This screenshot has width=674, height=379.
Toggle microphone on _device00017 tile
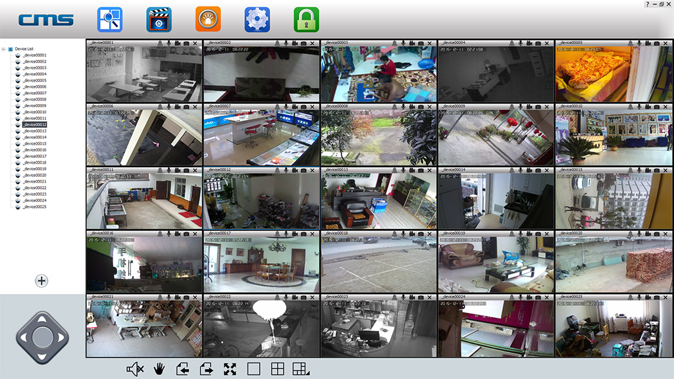[x=286, y=234]
